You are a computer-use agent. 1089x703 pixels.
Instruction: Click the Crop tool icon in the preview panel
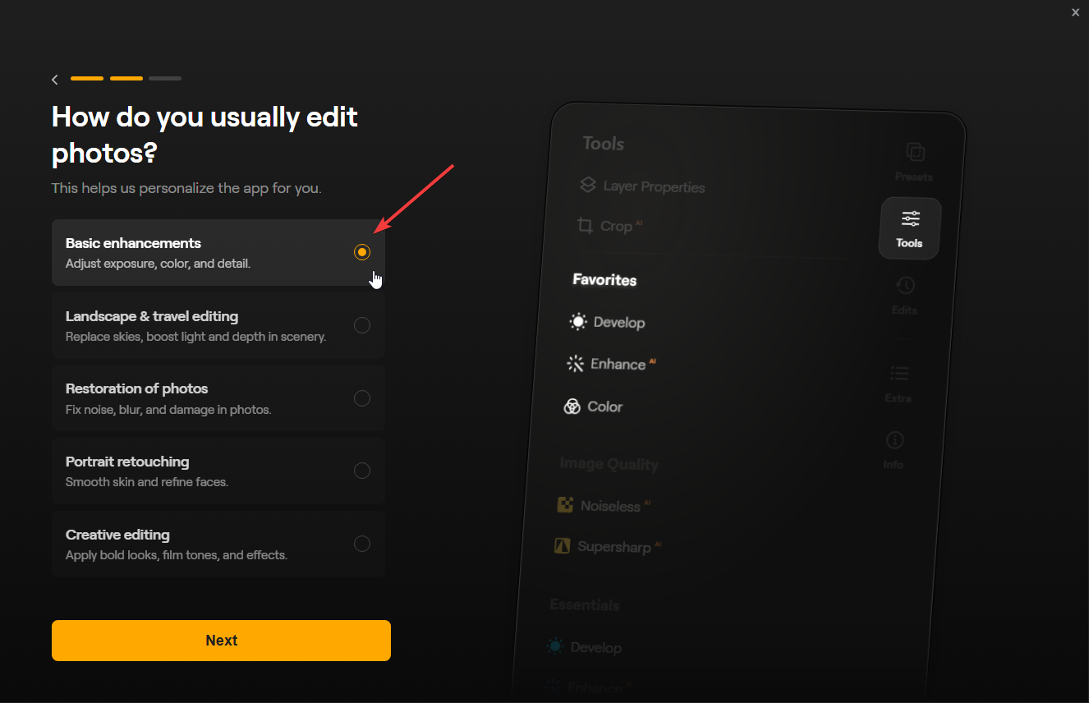pyautogui.click(x=585, y=224)
